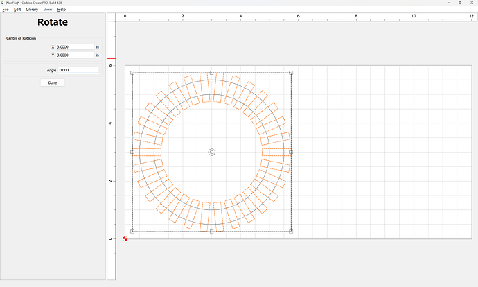
Task: Open the Library menu
Action: point(32,10)
